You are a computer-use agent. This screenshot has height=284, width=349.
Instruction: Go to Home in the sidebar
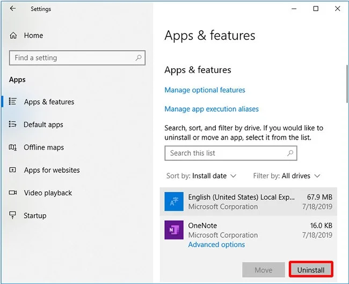(x=33, y=35)
